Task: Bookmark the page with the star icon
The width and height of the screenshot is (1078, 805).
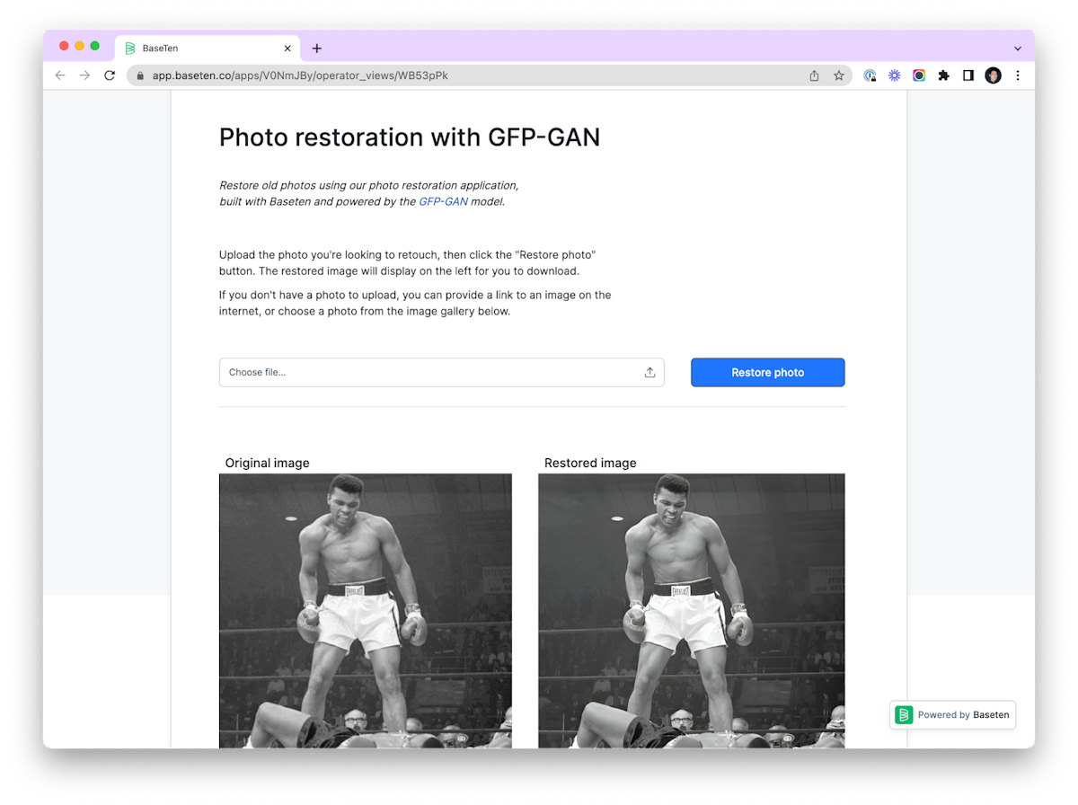Action: (x=839, y=75)
